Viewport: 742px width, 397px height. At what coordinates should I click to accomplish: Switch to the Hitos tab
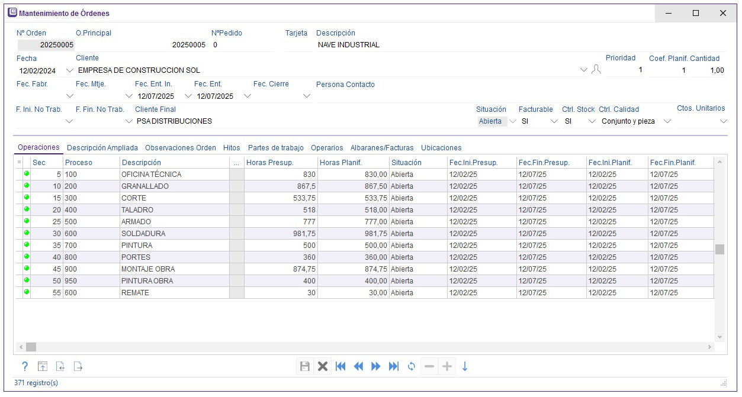pyautogui.click(x=232, y=148)
